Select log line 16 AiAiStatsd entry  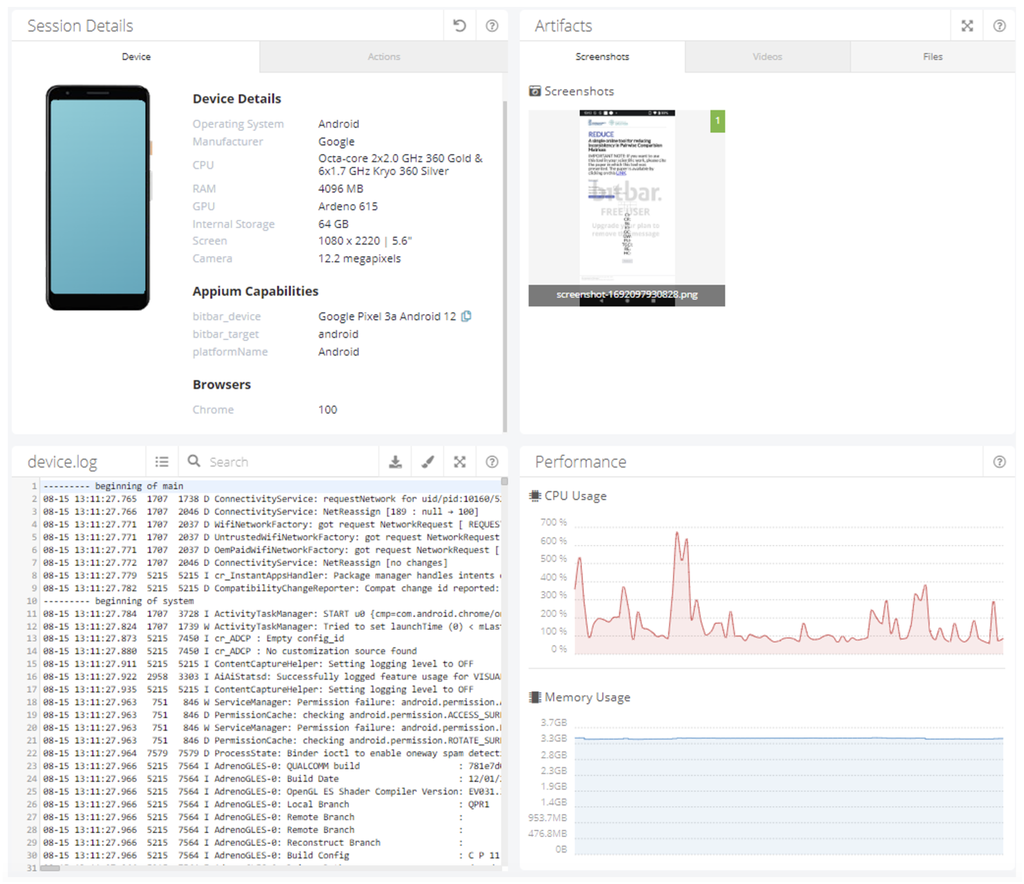pos(271,677)
